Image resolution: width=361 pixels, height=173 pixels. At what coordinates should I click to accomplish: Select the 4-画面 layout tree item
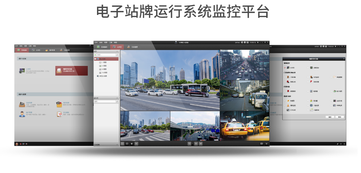pos(104,66)
